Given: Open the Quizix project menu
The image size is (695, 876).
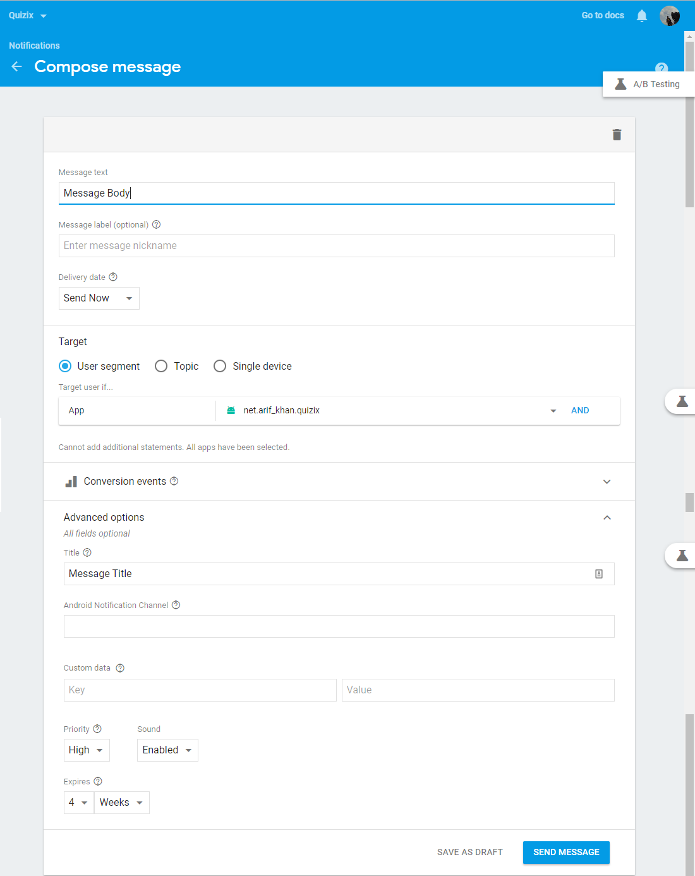Looking at the screenshot, I should click(28, 16).
